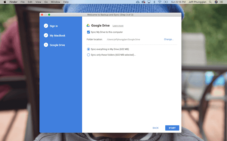Uncheck Sync My Drive to this computer
Image resolution: width=227 pixels, height=141 pixels.
pos(88,32)
